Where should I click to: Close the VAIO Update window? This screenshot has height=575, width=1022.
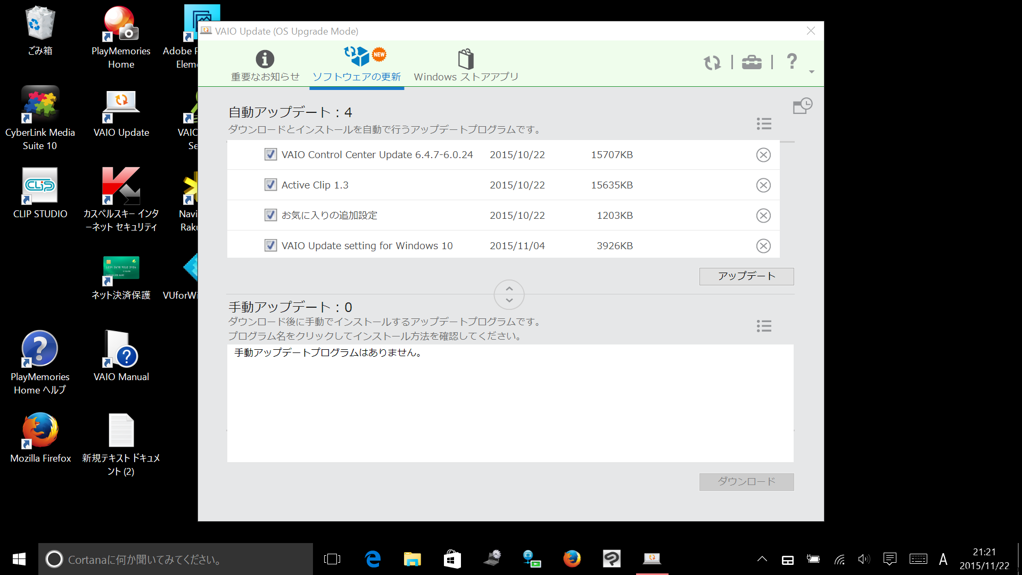811,31
